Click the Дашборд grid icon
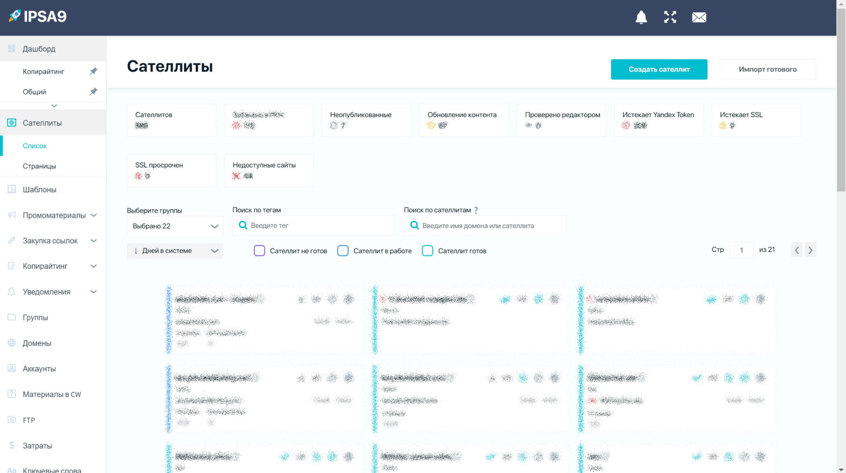 (12, 49)
